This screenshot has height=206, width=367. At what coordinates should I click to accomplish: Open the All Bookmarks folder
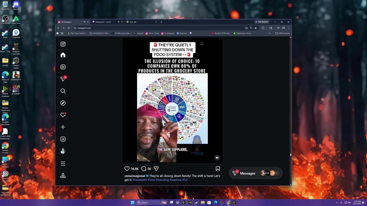tap(282, 33)
